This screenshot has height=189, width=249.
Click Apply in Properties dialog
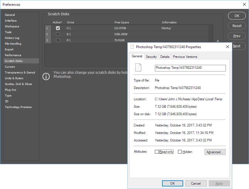219,183
